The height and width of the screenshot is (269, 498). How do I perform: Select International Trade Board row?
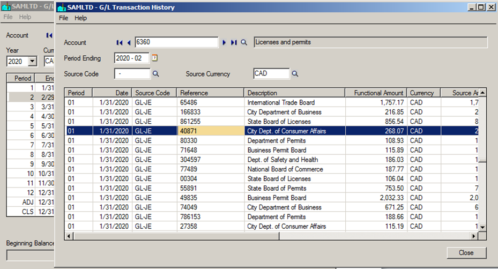point(272,102)
